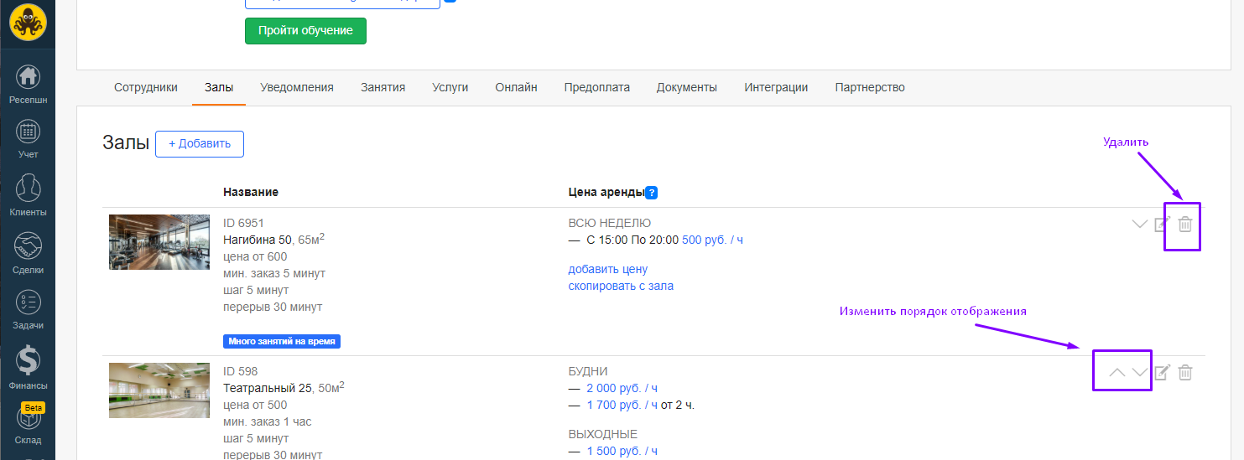Delete hall Театральный 25 trash icon
1244x460 pixels.
[1185, 373]
